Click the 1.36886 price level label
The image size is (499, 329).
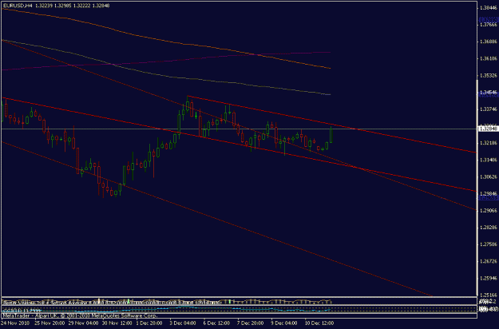point(488,42)
